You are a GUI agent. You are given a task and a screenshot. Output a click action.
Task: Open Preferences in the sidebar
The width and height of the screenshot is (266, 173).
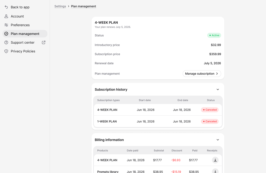25,25
